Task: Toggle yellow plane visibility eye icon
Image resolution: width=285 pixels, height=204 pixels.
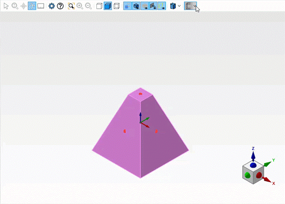Action: point(162,6)
